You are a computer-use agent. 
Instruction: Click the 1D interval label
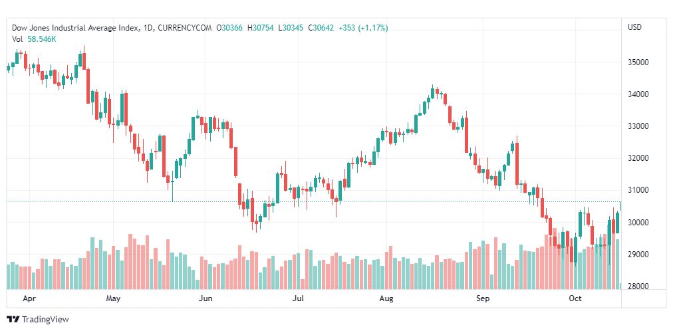pos(148,28)
